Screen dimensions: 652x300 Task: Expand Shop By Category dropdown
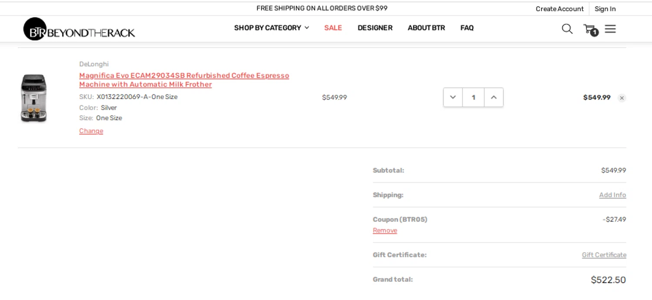click(272, 28)
